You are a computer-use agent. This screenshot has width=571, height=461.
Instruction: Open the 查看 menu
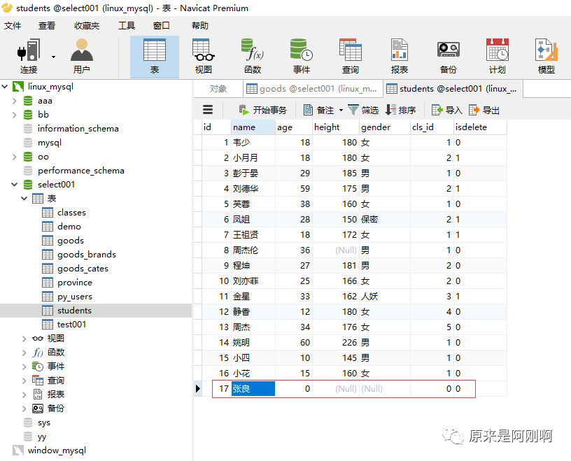(47, 25)
